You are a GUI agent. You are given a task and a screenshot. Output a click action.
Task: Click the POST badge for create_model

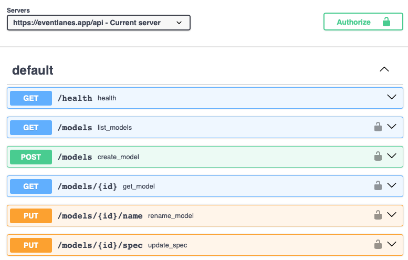click(x=31, y=157)
